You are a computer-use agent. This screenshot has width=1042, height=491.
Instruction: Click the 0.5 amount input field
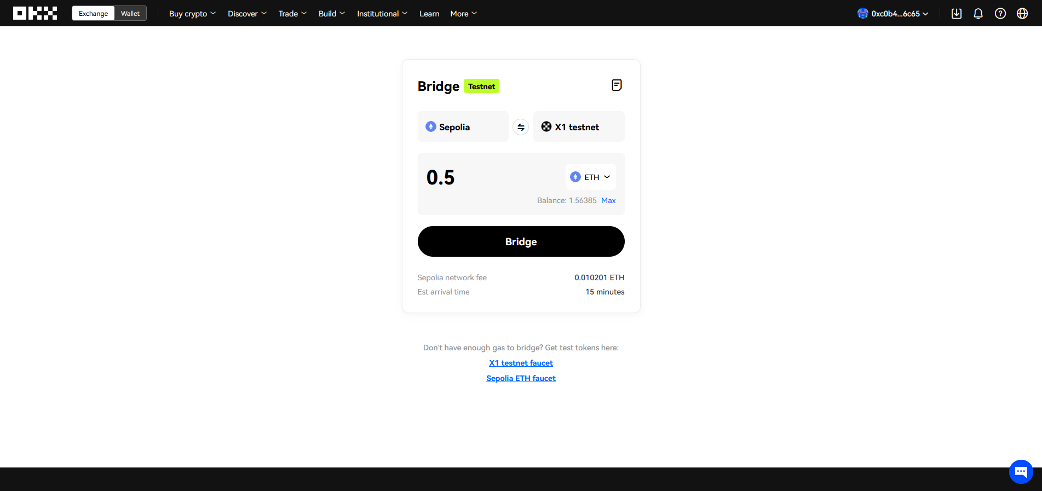click(487, 177)
